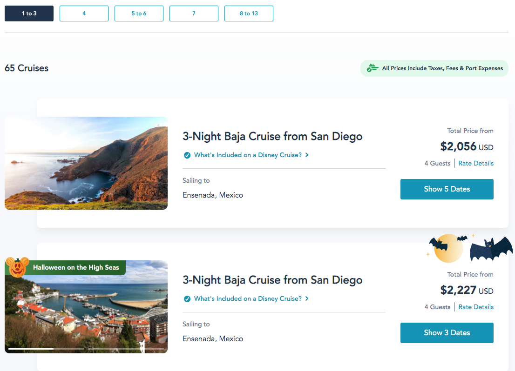Viewport: 515px width, 371px height.
Task: Select the 4 nights filter button
Action: [x=84, y=13]
